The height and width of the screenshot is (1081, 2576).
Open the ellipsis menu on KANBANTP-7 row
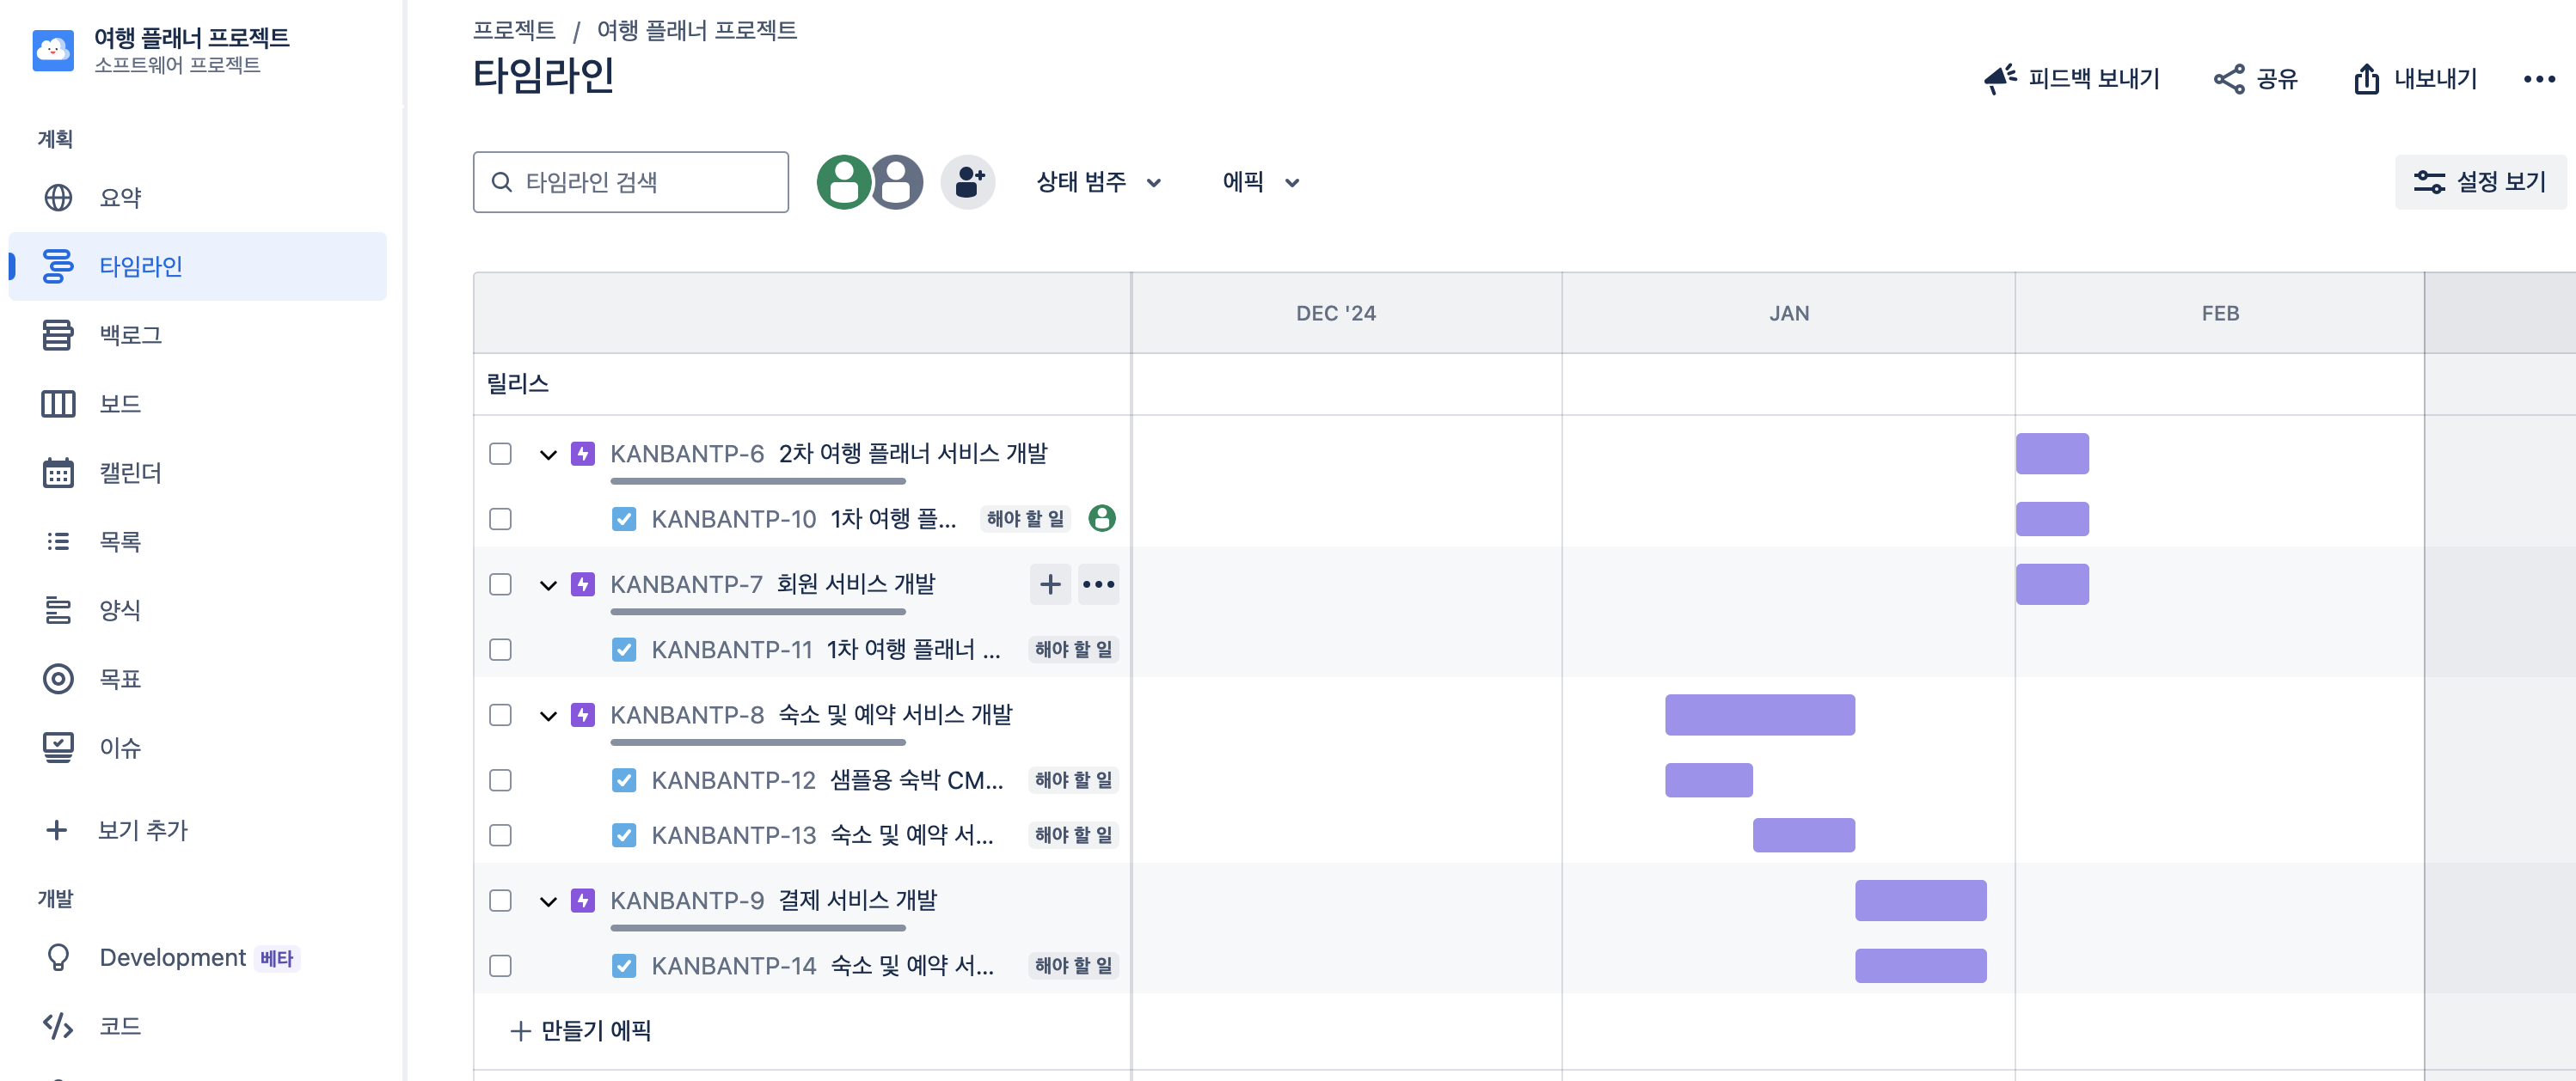(x=1098, y=584)
